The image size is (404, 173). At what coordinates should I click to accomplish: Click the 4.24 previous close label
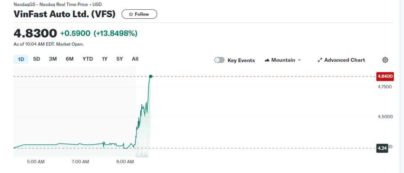tap(382, 148)
